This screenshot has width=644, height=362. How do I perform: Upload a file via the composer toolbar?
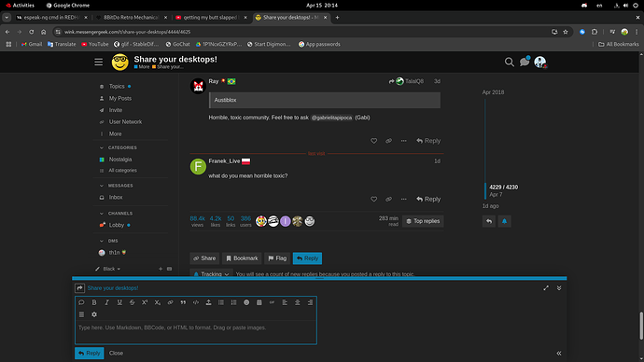click(x=208, y=302)
